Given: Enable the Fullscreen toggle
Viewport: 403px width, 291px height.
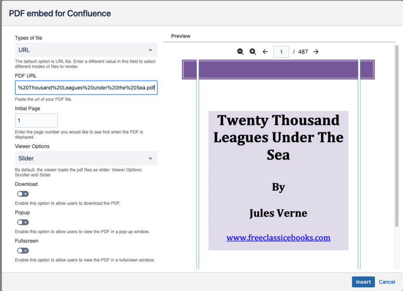Looking at the screenshot, I should click(23, 251).
